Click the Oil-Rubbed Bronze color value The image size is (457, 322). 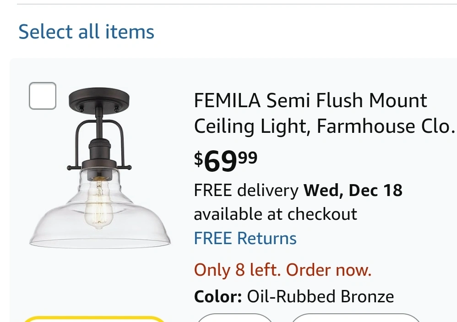tap(321, 296)
